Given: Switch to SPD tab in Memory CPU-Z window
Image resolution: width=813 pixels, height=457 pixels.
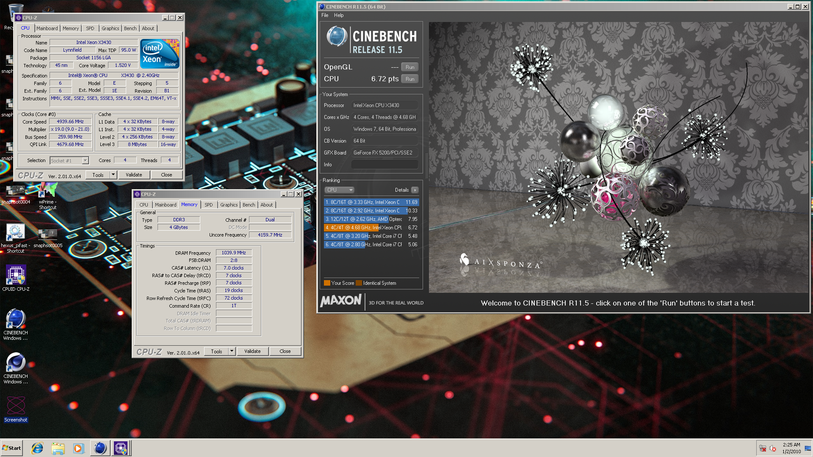Looking at the screenshot, I should 209,205.
